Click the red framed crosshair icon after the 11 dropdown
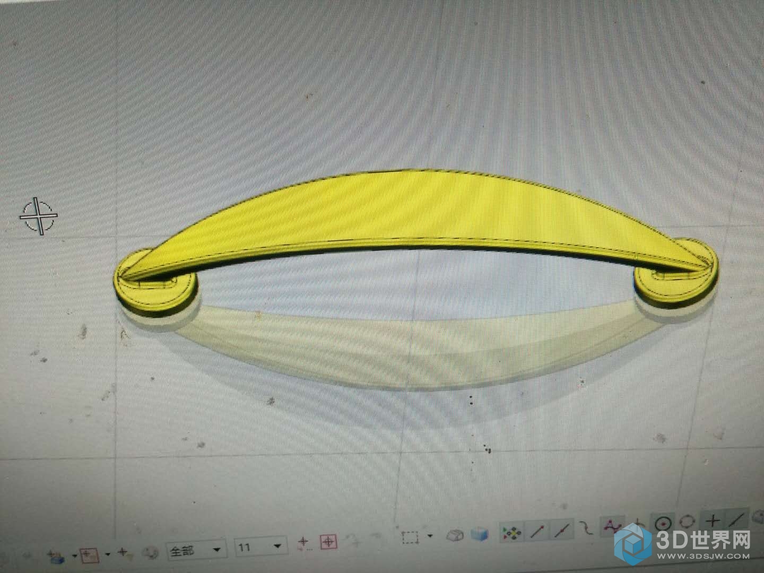This screenshot has width=764, height=573. (329, 542)
